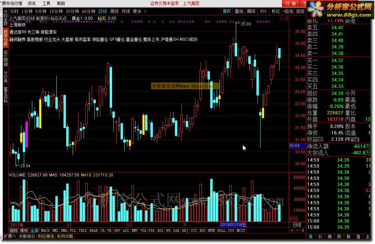Screen dimensions: 375x244
Task: Click the 返回 back button
Action: coord(300,11)
